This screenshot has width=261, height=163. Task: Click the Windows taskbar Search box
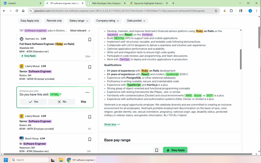click(x=30, y=160)
